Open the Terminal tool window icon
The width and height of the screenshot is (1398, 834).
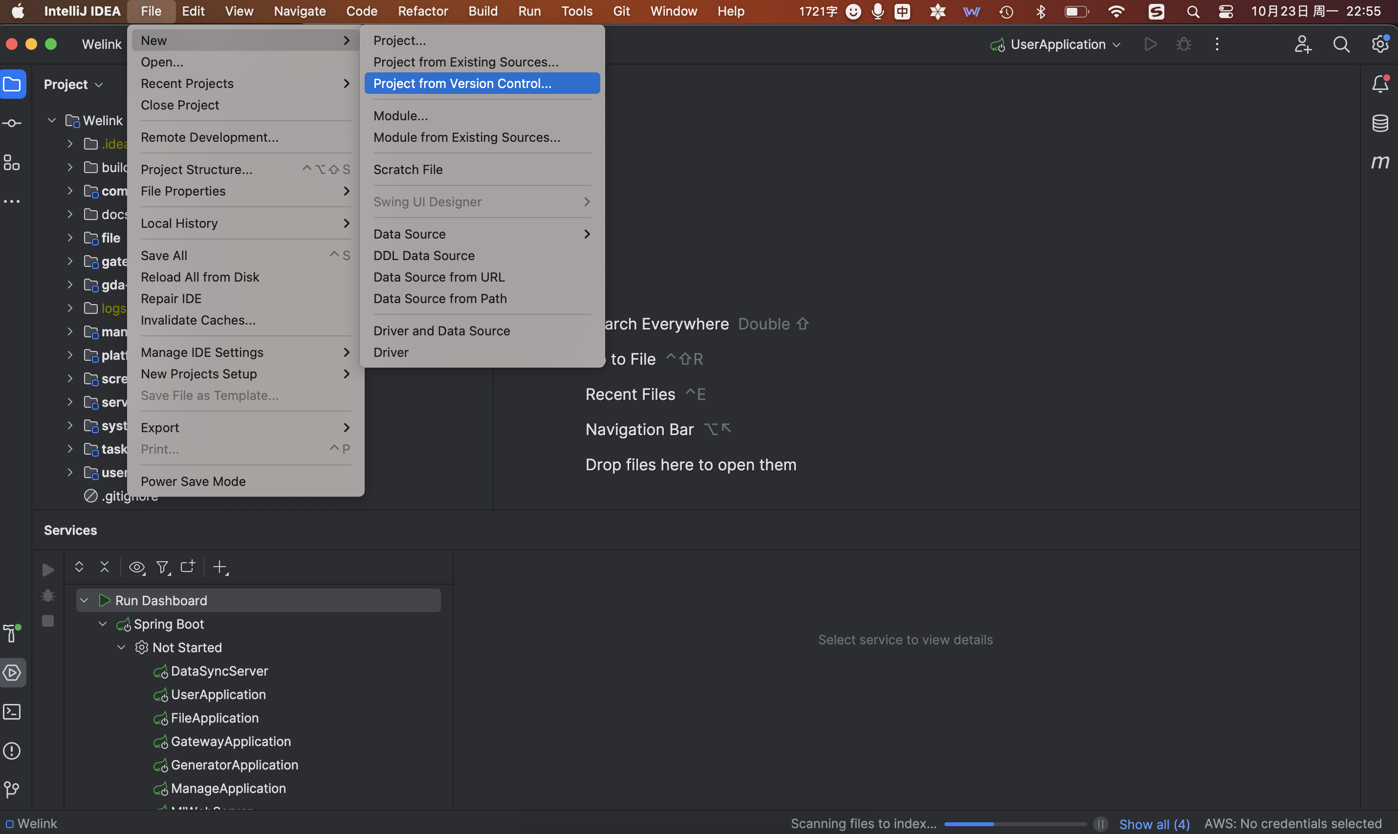coord(12,712)
